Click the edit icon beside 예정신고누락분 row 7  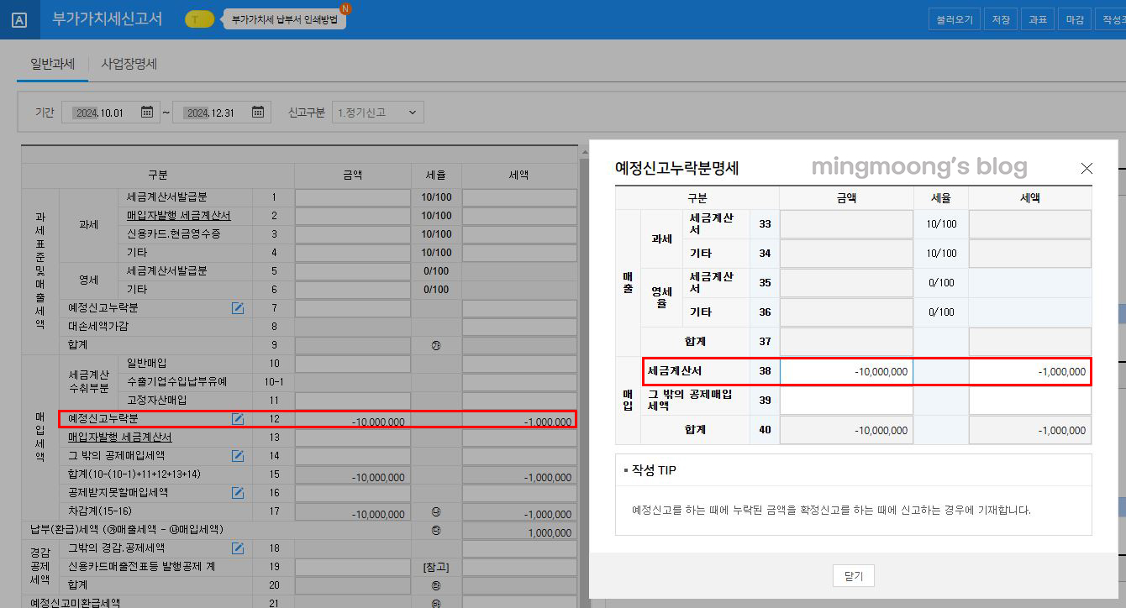(238, 308)
